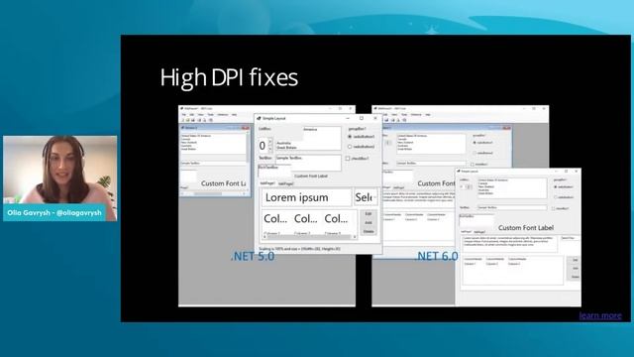Click Save toolbar icon in .NET 5.0 MDI window
The image size is (634, 357).
pos(193,120)
